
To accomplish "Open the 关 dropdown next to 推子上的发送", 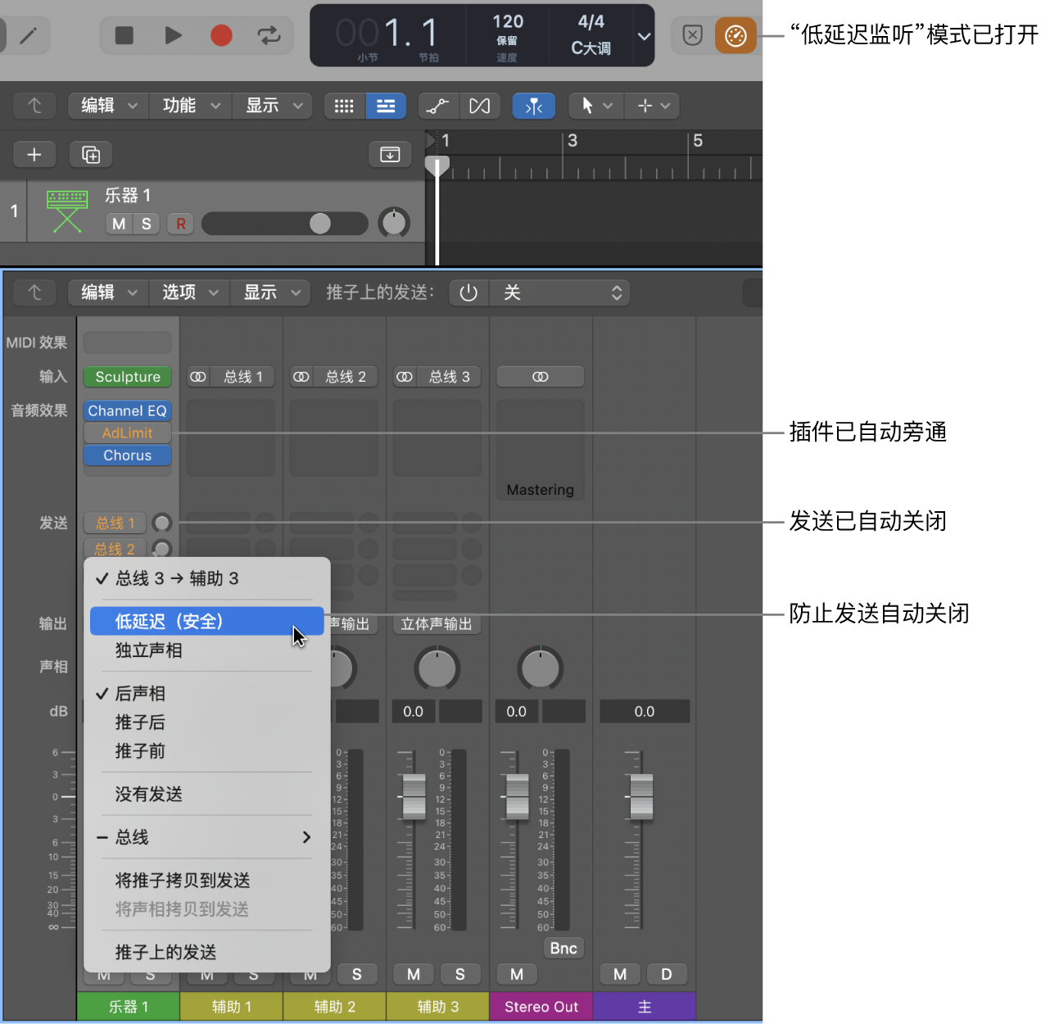I will point(559,292).
